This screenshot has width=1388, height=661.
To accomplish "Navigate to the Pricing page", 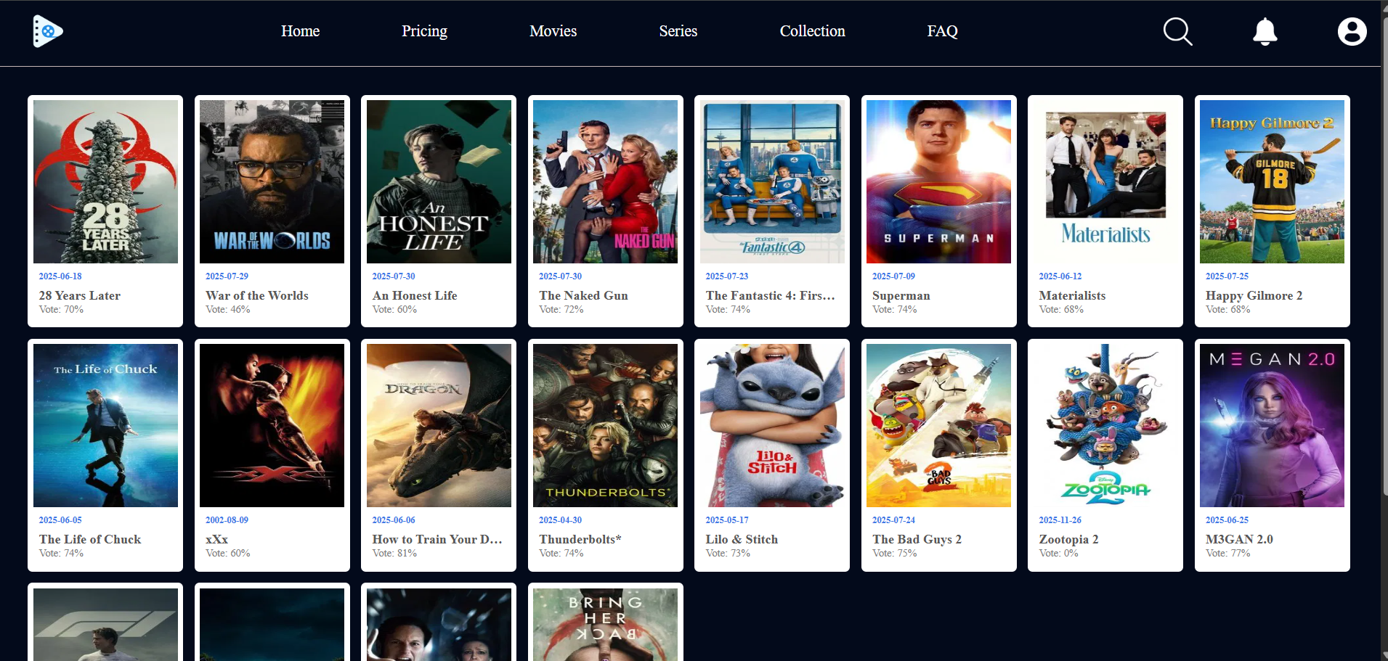I will point(424,31).
